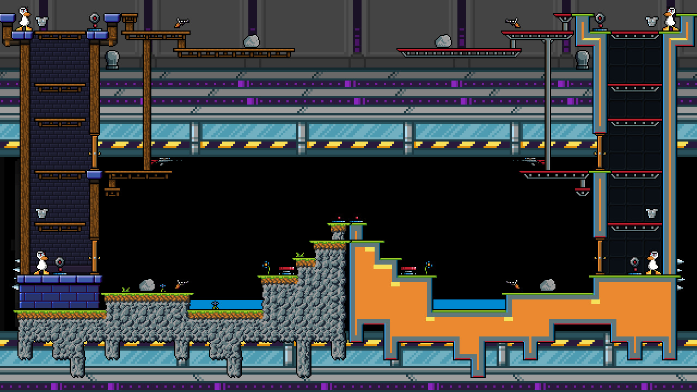Pick the pistol on the grassy rock ledge
Image resolution: width=697 pixels, height=392 pixels.
coord(181,284)
